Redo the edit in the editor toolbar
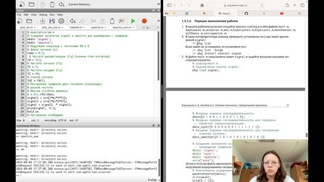 pyautogui.click(x=82, y=21)
